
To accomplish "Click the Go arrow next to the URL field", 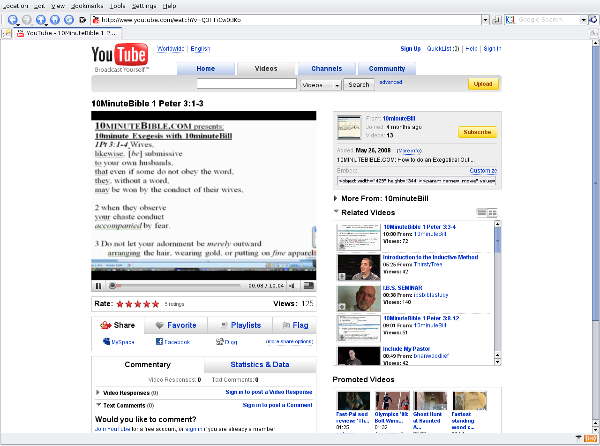I will pos(497,20).
